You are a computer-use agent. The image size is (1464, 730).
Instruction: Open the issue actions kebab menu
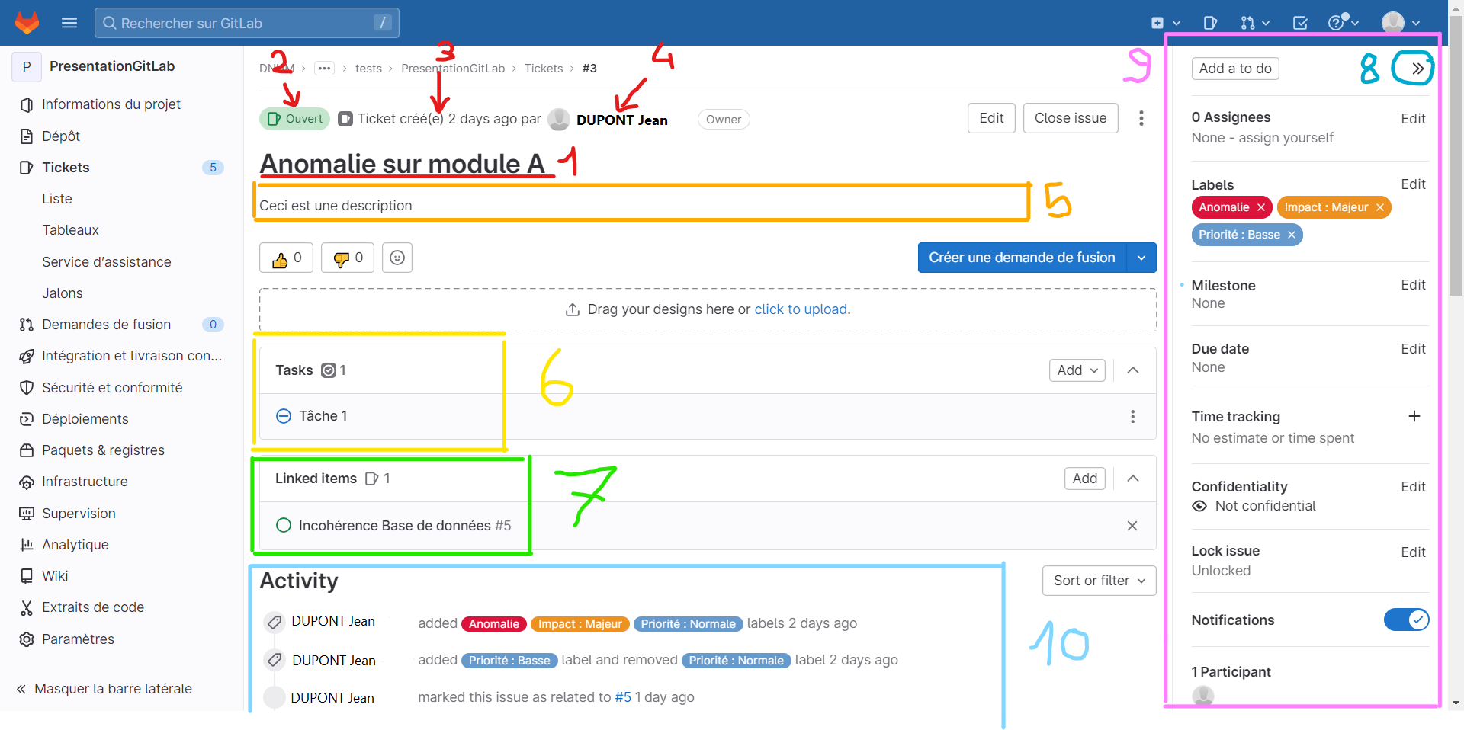[1141, 118]
